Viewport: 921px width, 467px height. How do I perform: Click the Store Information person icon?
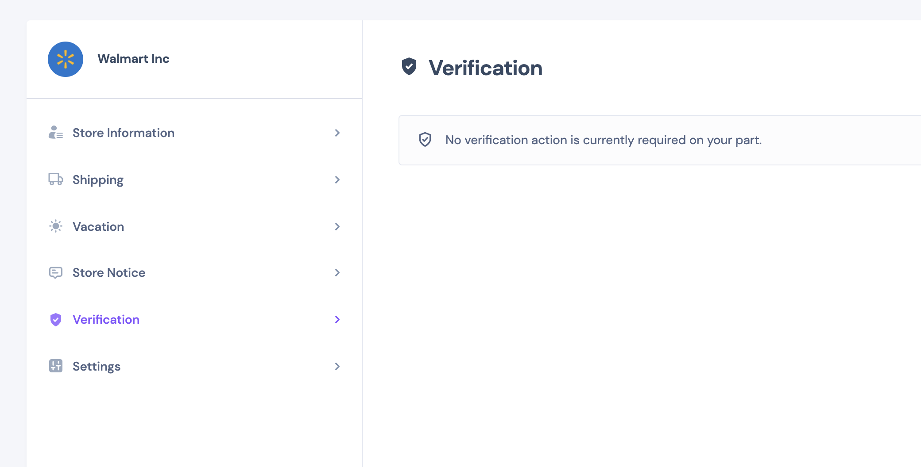tap(56, 133)
